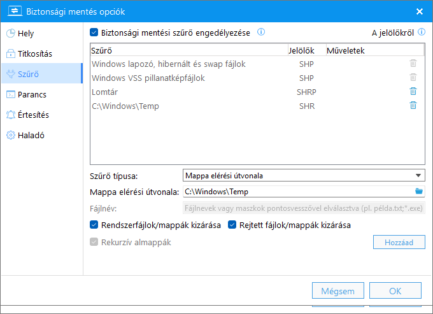
Task: Click the Mégsem button
Action: [x=338, y=291]
